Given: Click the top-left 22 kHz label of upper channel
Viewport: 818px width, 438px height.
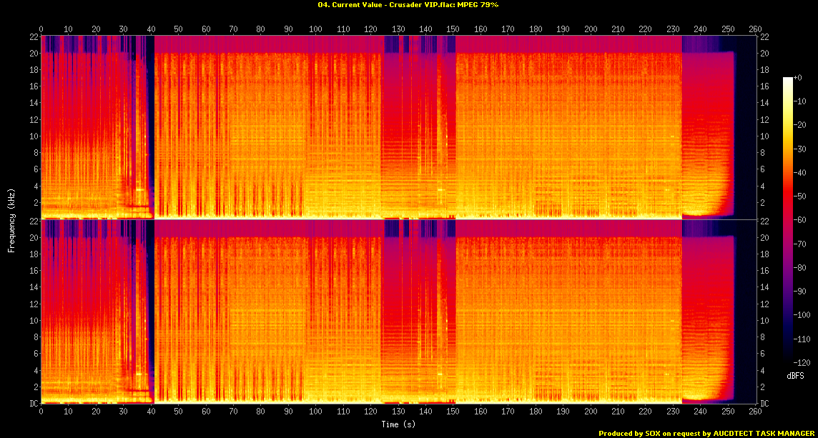Looking at the screenshot, I should coord(34,36).
